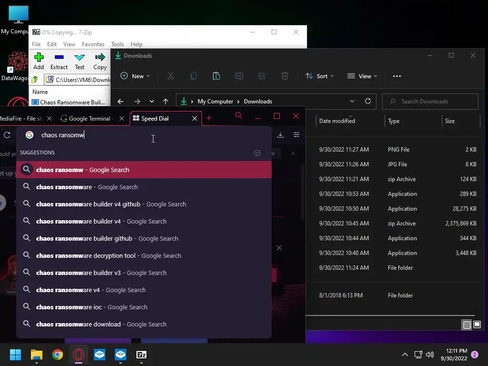Click Downloads in the address breadcrumb
Image resolution: width=488 pixels, height=366 pixels.
[258, 102]
